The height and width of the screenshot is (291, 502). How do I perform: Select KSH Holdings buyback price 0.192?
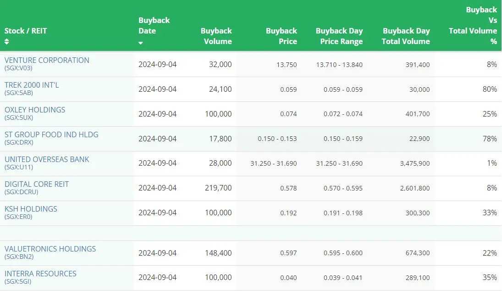pyautogui.click(x=288, y=213)
